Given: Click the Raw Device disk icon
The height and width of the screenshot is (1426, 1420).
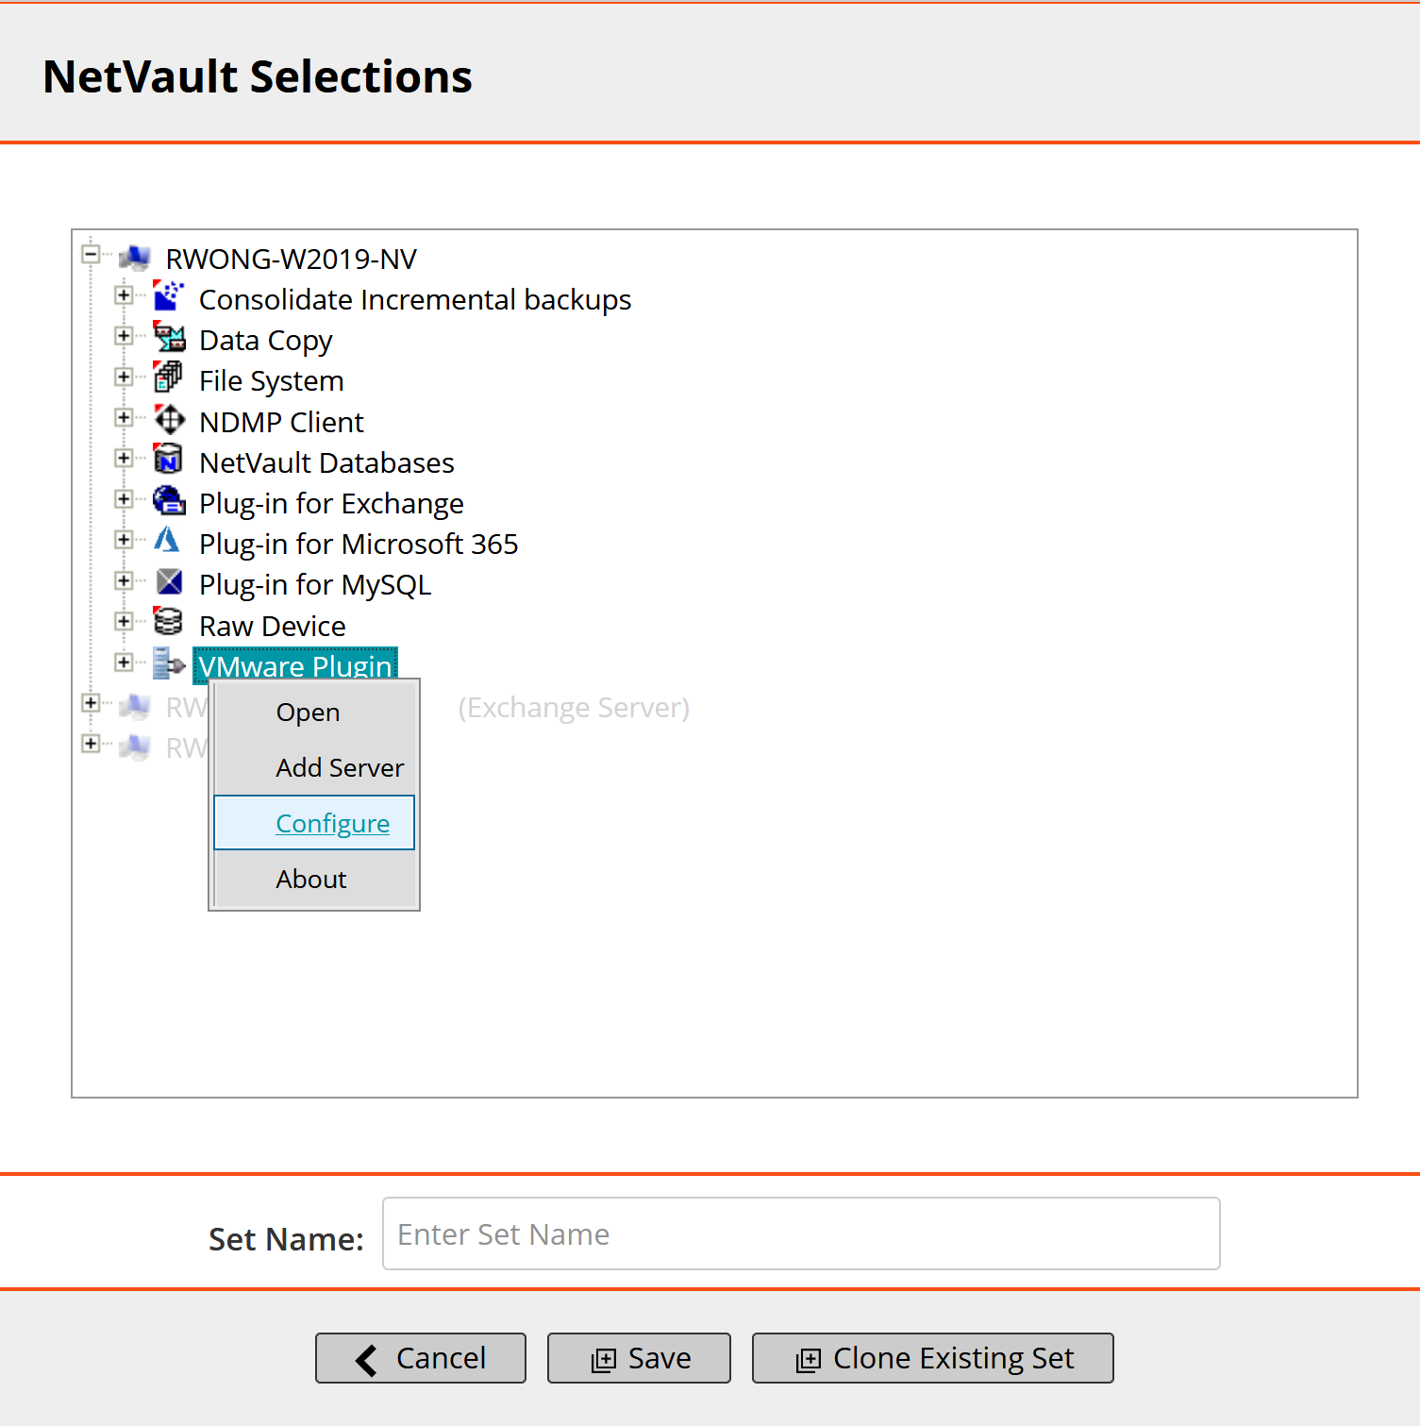Looking at the screenshot, I should tap(168, 622).
